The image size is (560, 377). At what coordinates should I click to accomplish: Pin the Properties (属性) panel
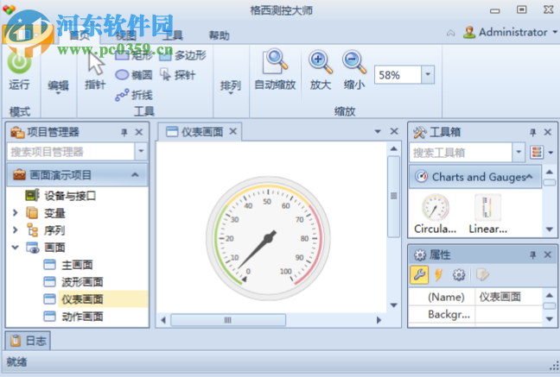tap(533, 255)
